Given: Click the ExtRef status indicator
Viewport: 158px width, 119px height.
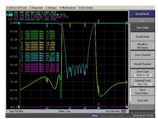Looking at the screenshot, I should coord(111,116).
